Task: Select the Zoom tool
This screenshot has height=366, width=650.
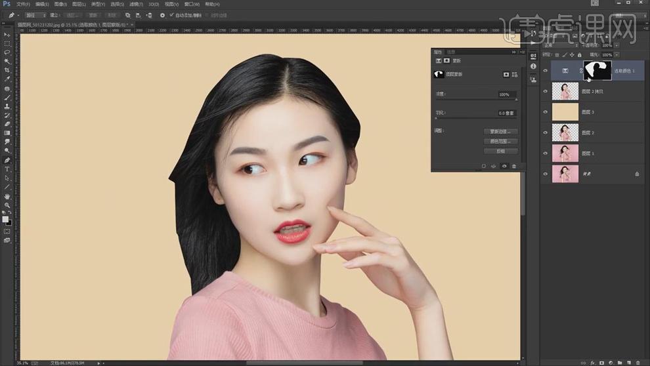Action: 7,205
